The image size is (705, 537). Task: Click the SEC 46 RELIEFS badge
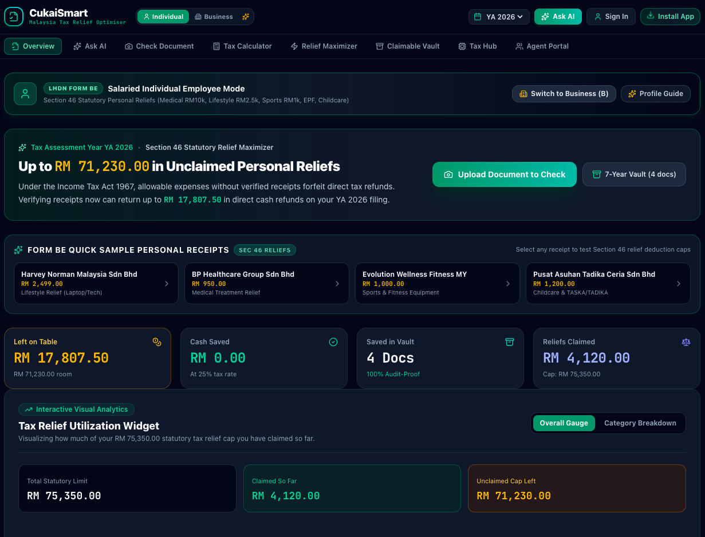[265, 250]
